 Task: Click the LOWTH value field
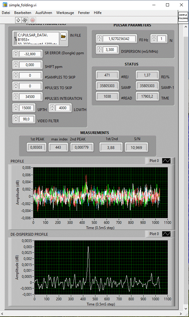[x=63, y=108]
